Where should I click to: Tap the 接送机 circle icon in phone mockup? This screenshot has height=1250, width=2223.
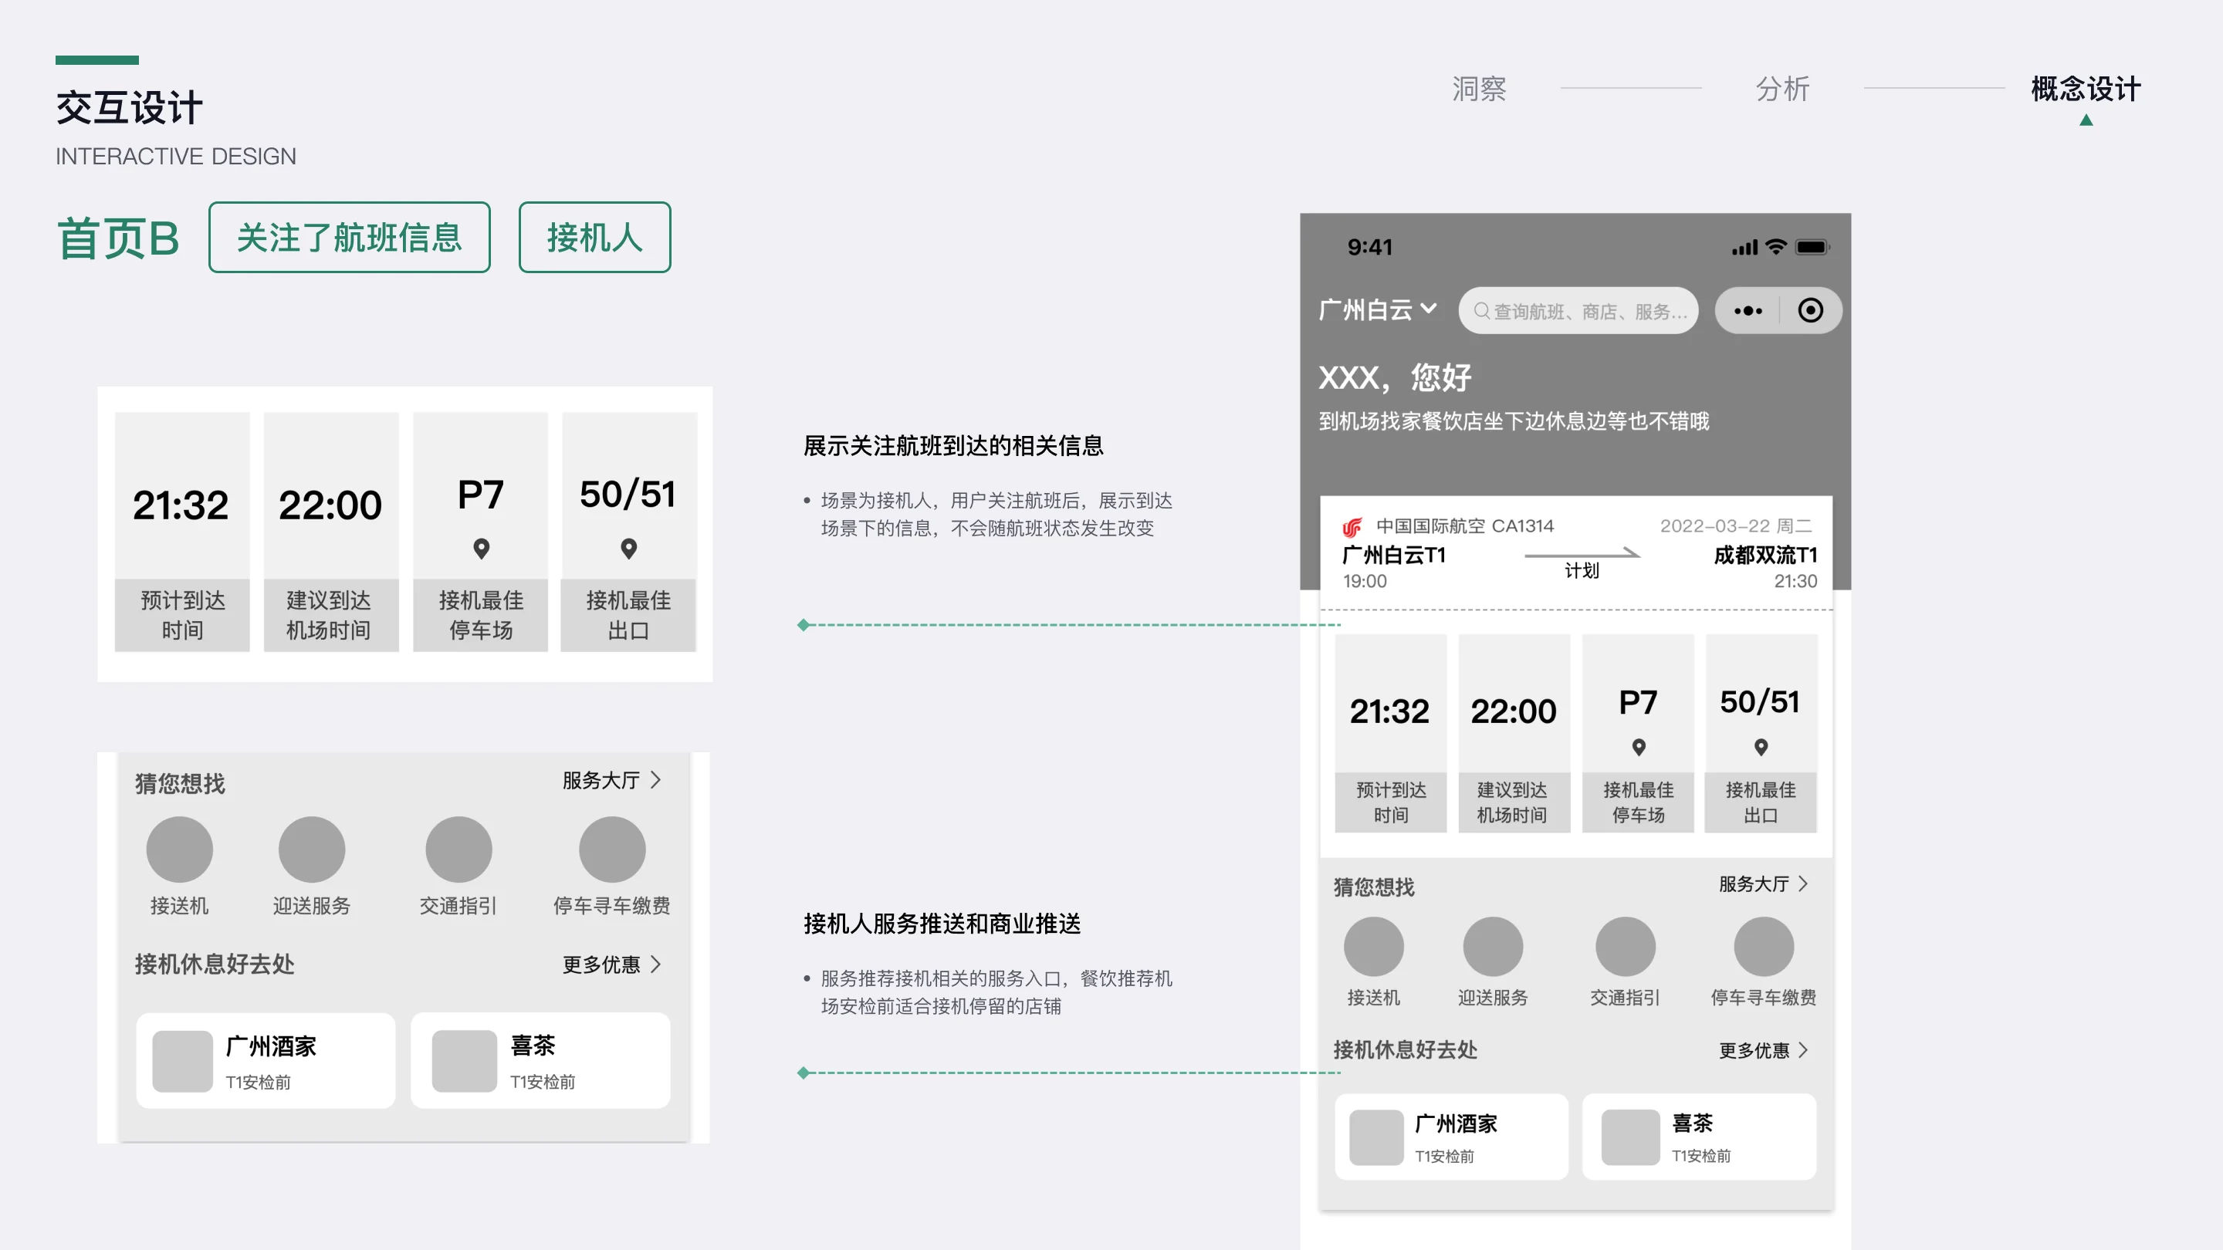click(x=1374, y=946)
